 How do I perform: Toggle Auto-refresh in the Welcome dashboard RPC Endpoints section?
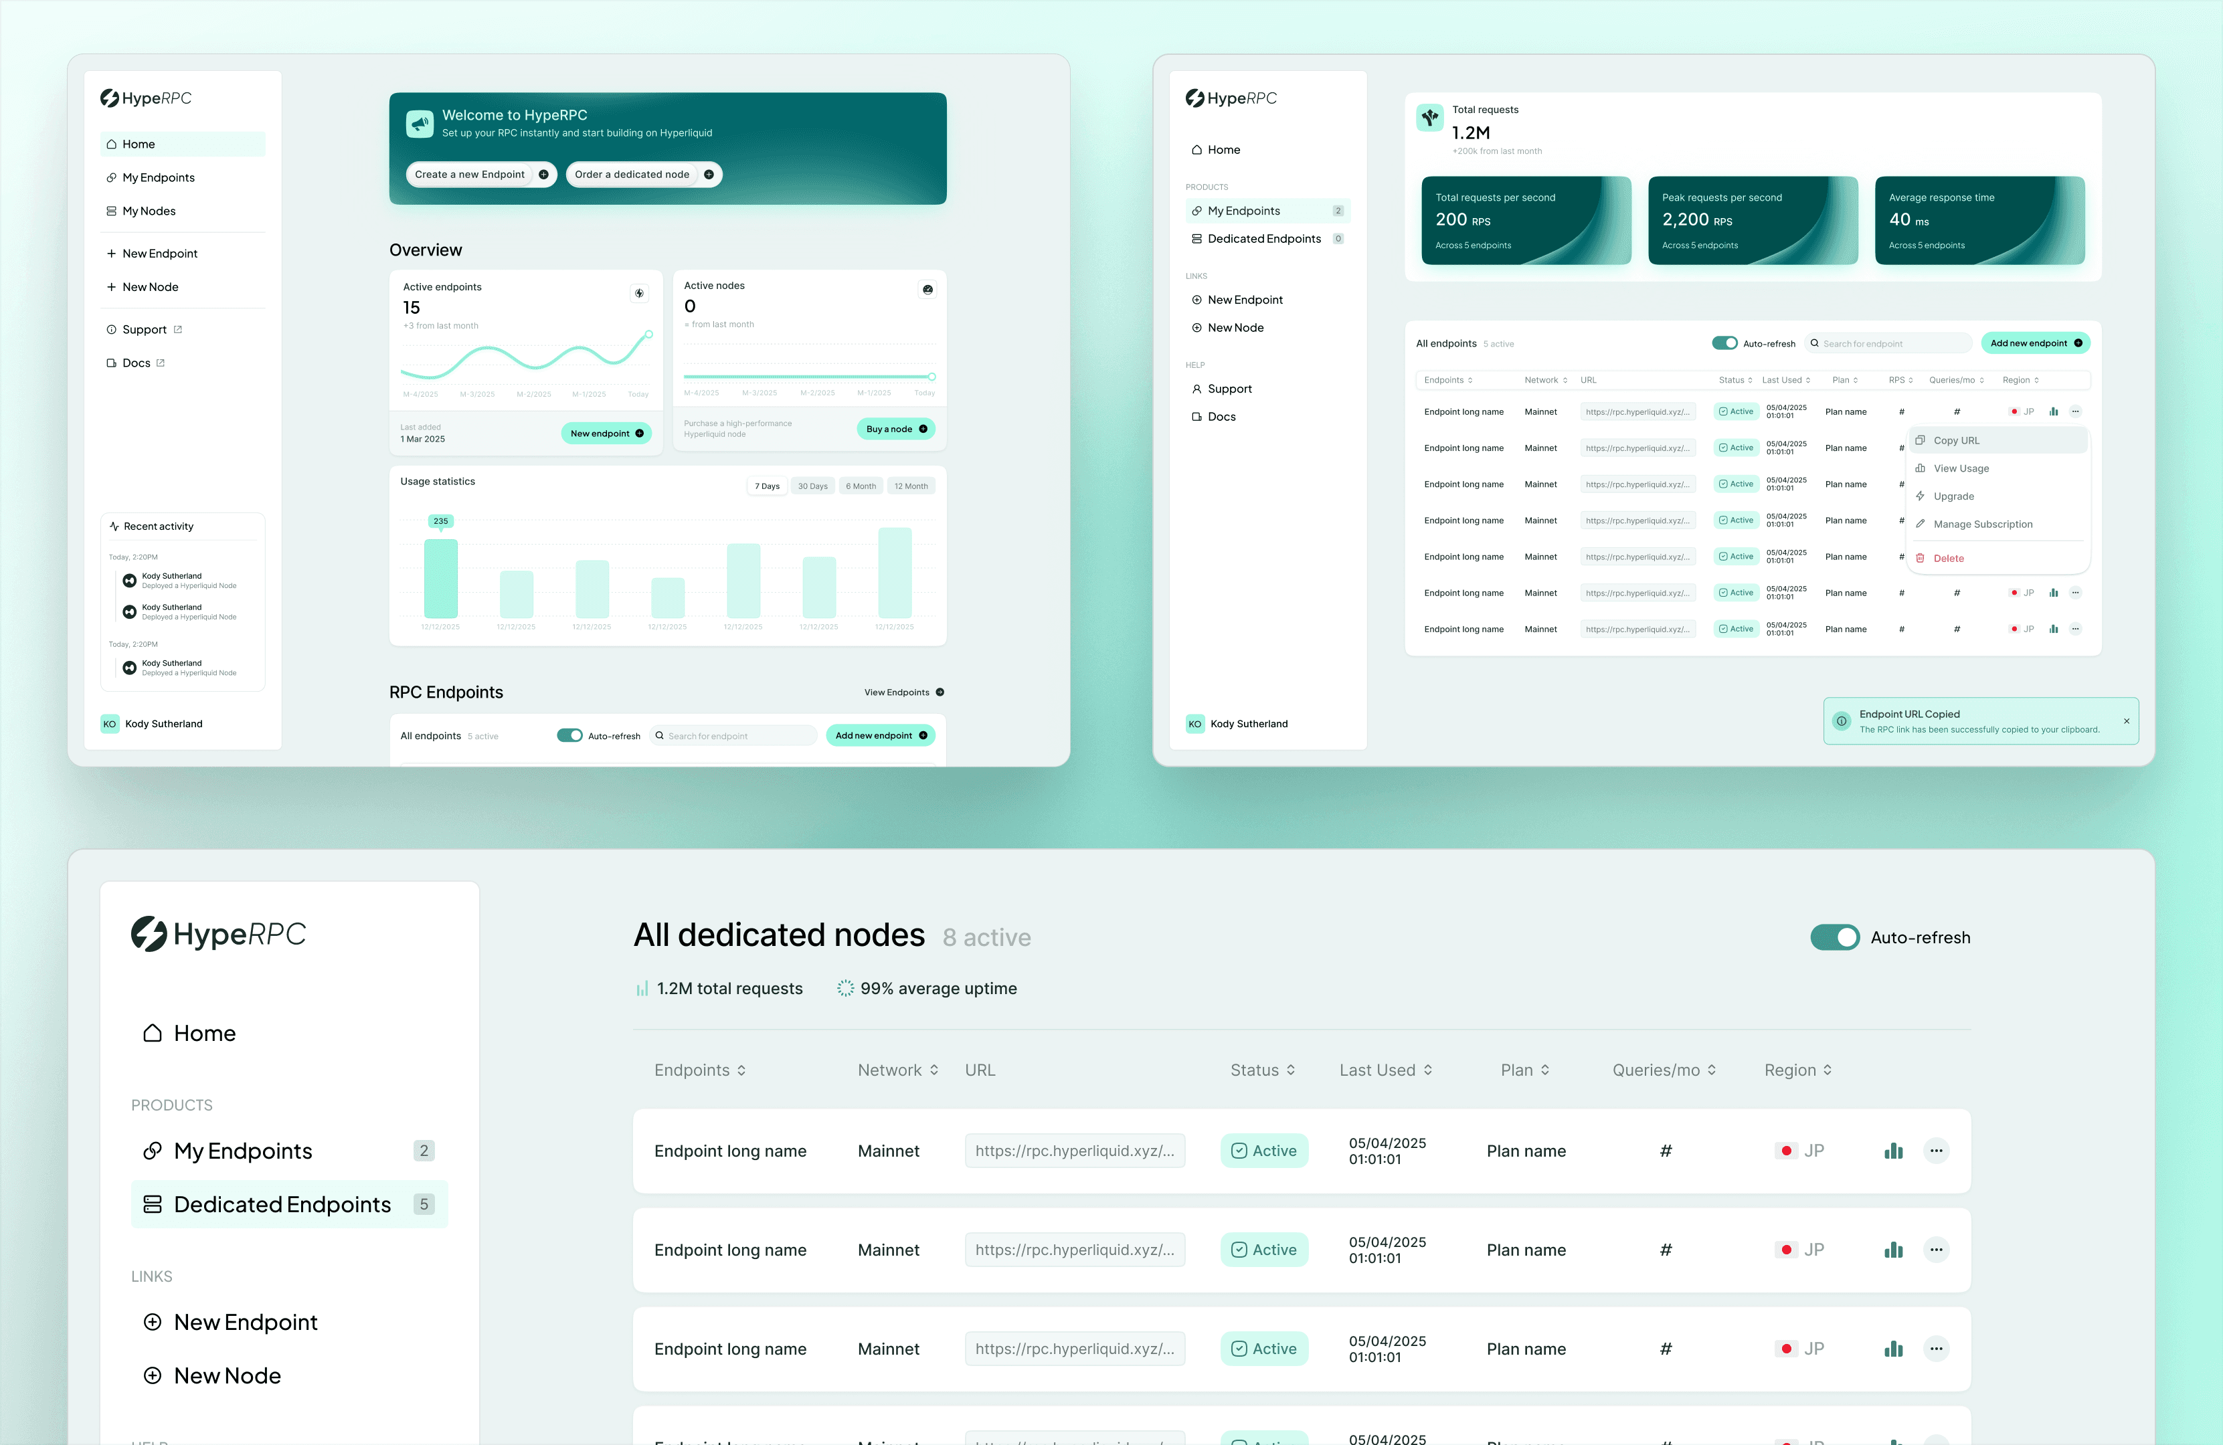point(569,736)
